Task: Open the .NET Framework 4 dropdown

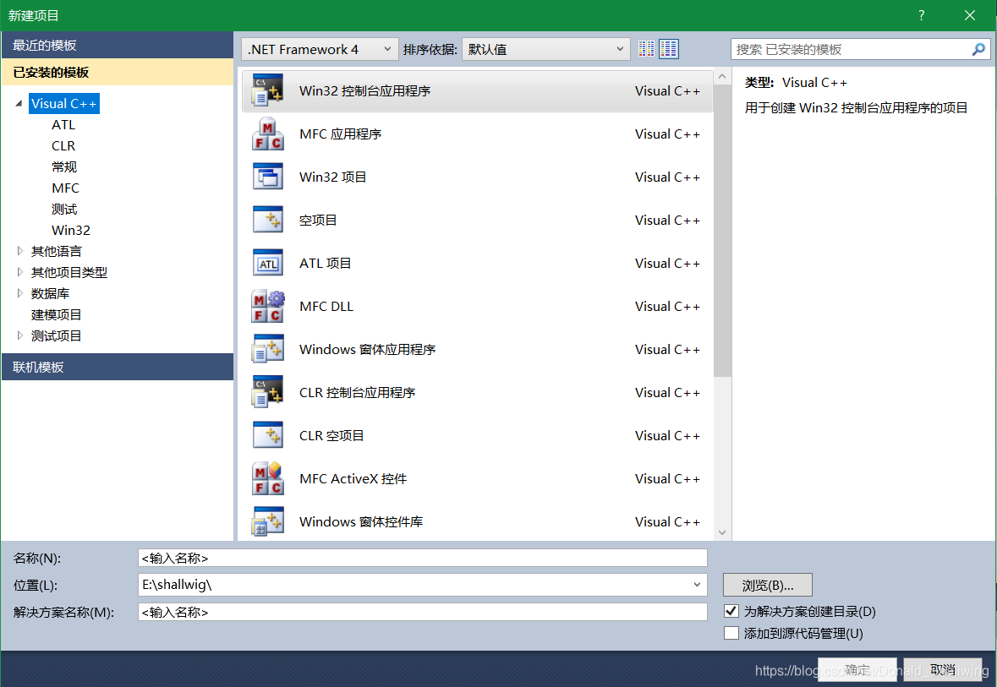Action: tap(319, 49)
